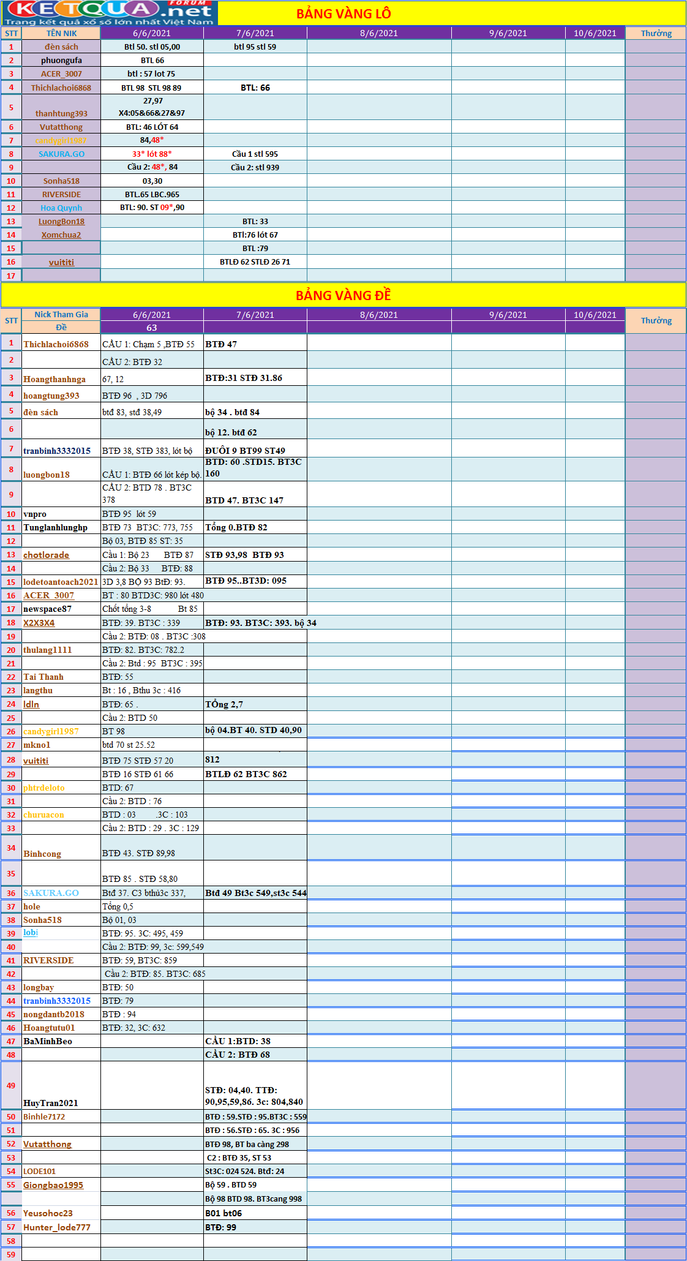This screenshot has width=687, height=1261.
Task: Select the nick "newspace87"
Action: 47,609
